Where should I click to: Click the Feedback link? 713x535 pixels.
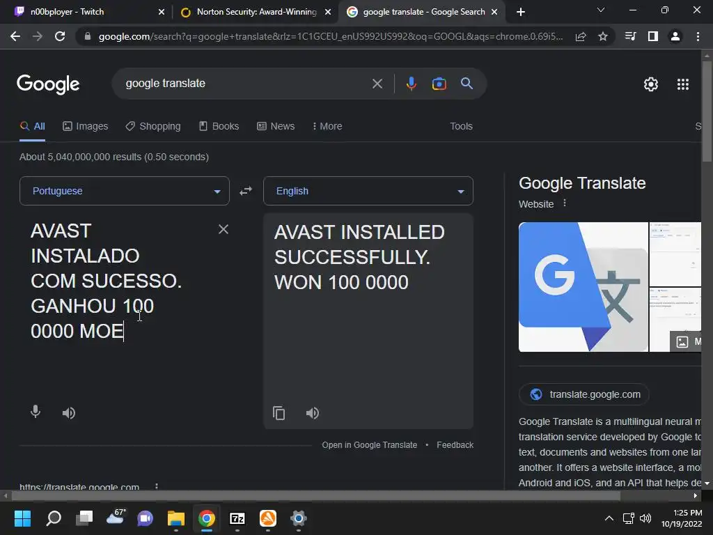pyautogui.click(x=455, y=445)
